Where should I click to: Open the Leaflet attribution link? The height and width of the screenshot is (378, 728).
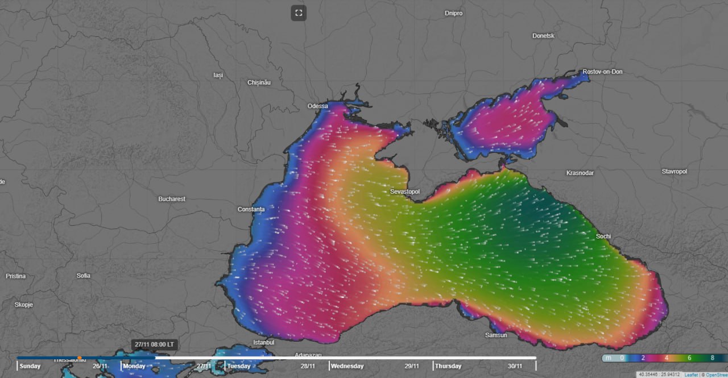(x=690, y=375)
